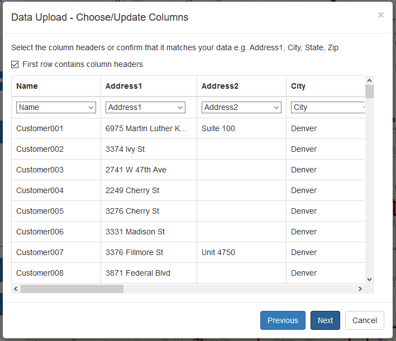Cancel the data upload
The image size is (396, 341).
pyautogui.click(x=365, y=320)
